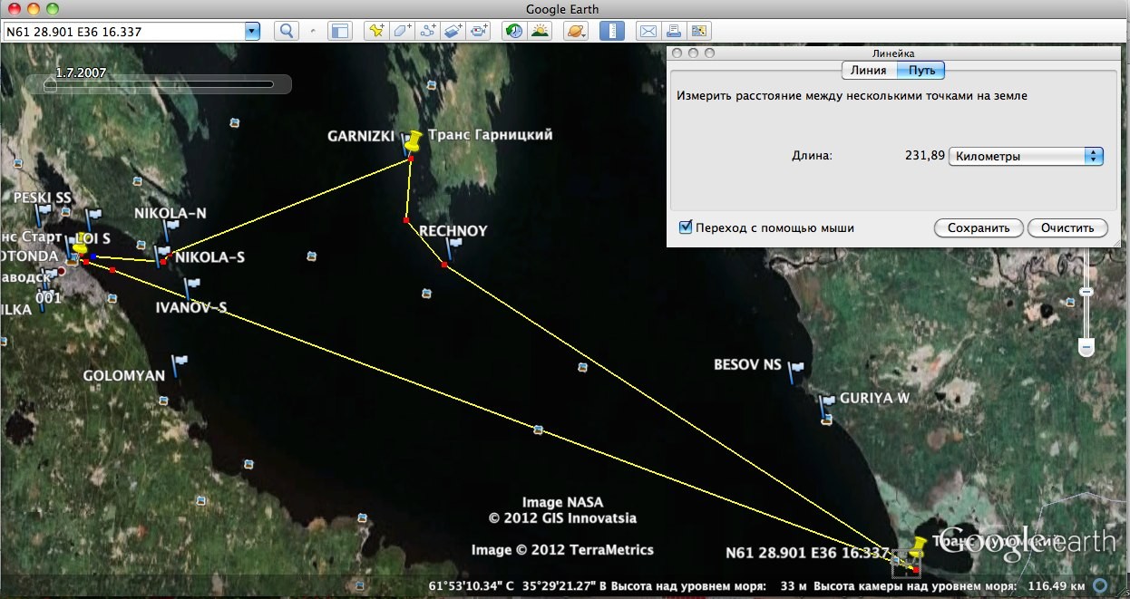Click the coordinates search field

point(124,31)
